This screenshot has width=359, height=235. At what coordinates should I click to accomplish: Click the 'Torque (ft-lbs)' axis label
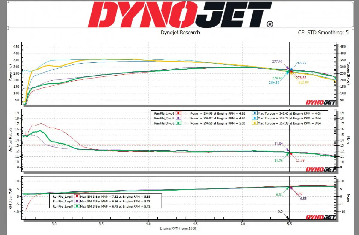[348, 73]
